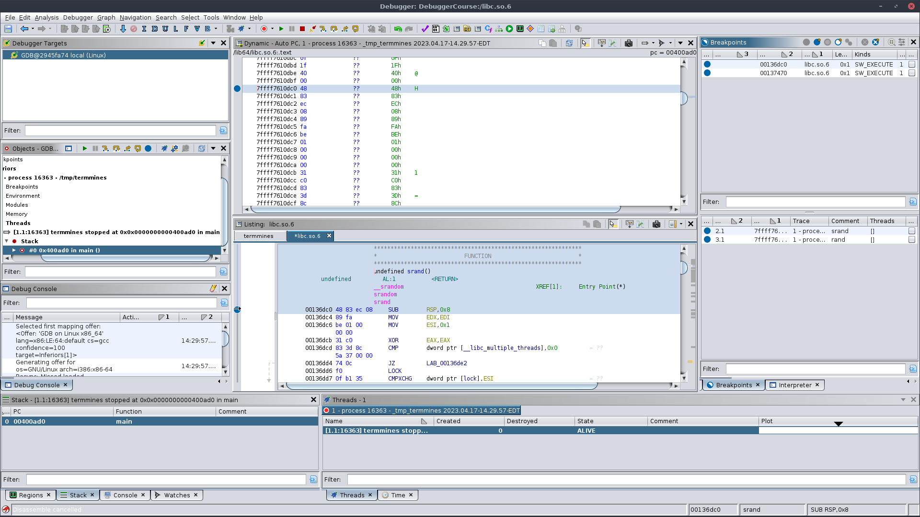Image resolution: width=920 pixels, height=517 pixels.
Task: Resume execution with the green play icon
Action: point(281,28)
